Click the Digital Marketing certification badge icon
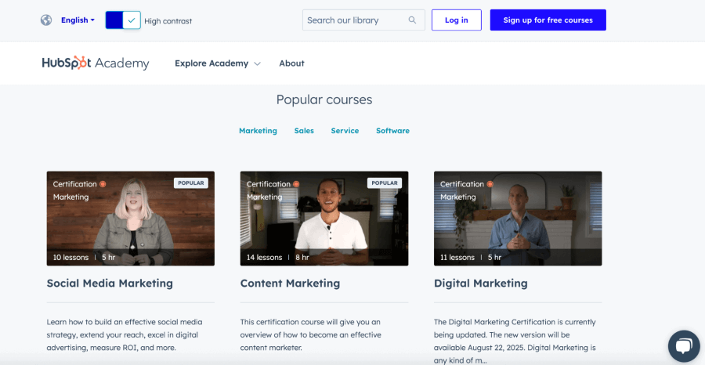The height and width of the screenshot is (365, 705). [x=490, y=184]
